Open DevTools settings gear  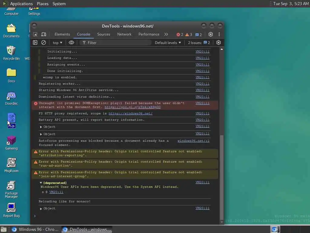tap(211, 34)
